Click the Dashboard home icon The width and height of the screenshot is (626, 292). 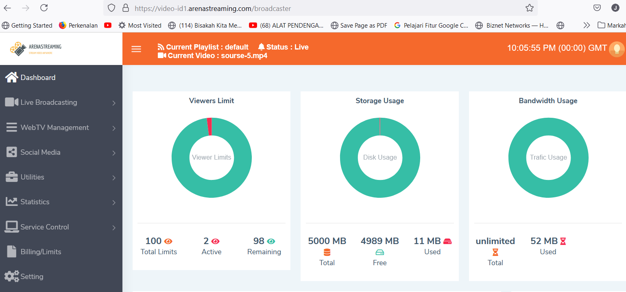pyautogui.click(x=11, y=77)
